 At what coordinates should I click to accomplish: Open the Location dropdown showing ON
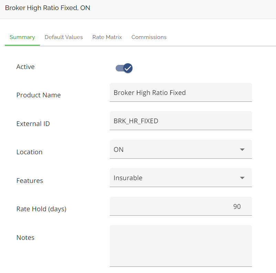[x=176, y=149]
